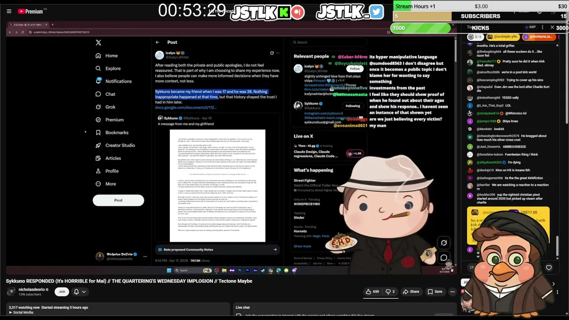Click Follow next to icelyn

[x=355, y=68]
